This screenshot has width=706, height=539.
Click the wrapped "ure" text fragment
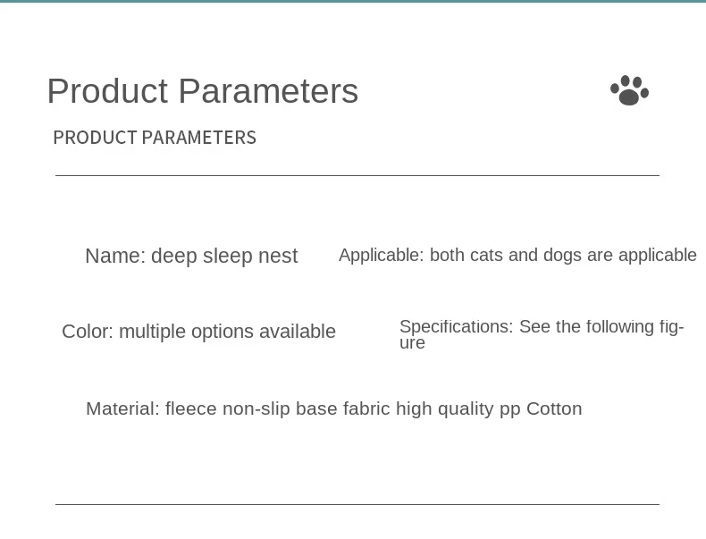(x=412, y=343)
